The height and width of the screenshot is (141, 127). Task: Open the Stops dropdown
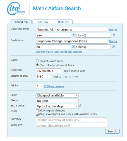[57, 101]
